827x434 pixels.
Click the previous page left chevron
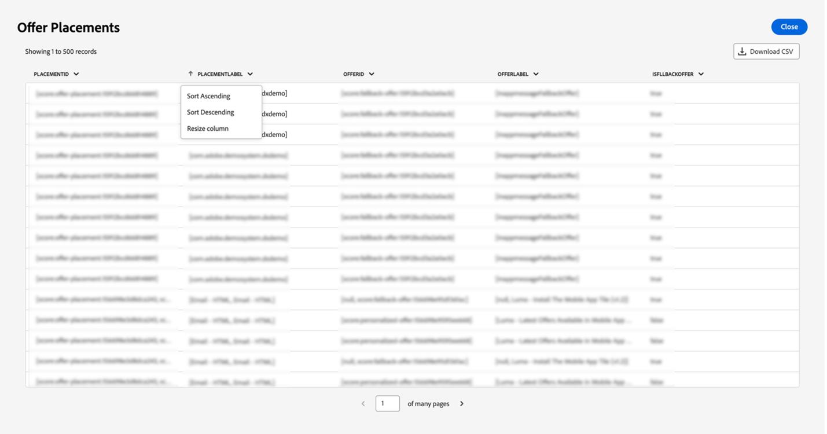[x=363, y=403]
